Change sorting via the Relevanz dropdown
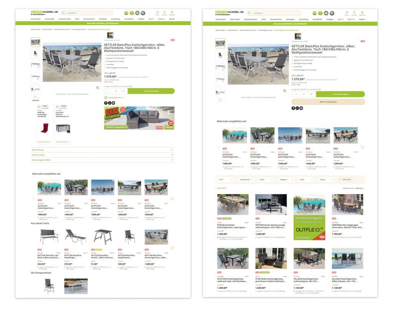 coord(359,188)
